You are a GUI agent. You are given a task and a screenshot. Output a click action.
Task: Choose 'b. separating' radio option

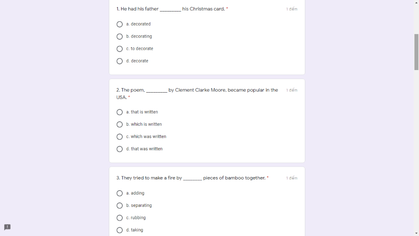(119, 206)
